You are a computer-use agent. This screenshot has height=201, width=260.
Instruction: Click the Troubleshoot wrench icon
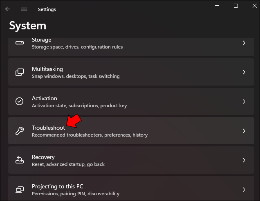tap(20, 131)
